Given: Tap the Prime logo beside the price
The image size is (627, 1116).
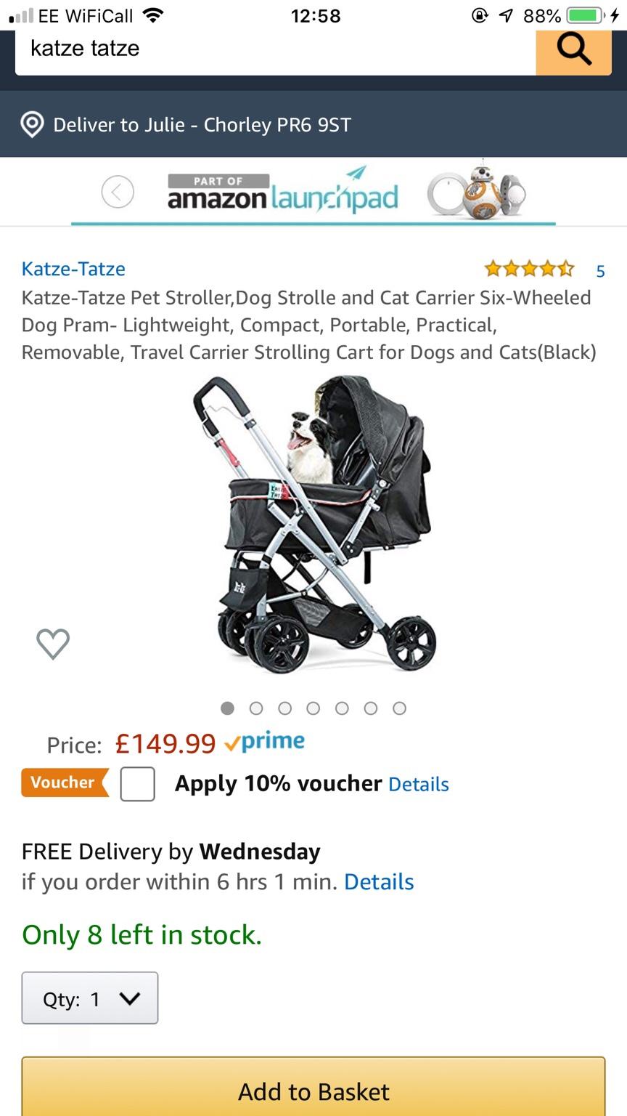Looking at the screenshot, I should 265,743.
